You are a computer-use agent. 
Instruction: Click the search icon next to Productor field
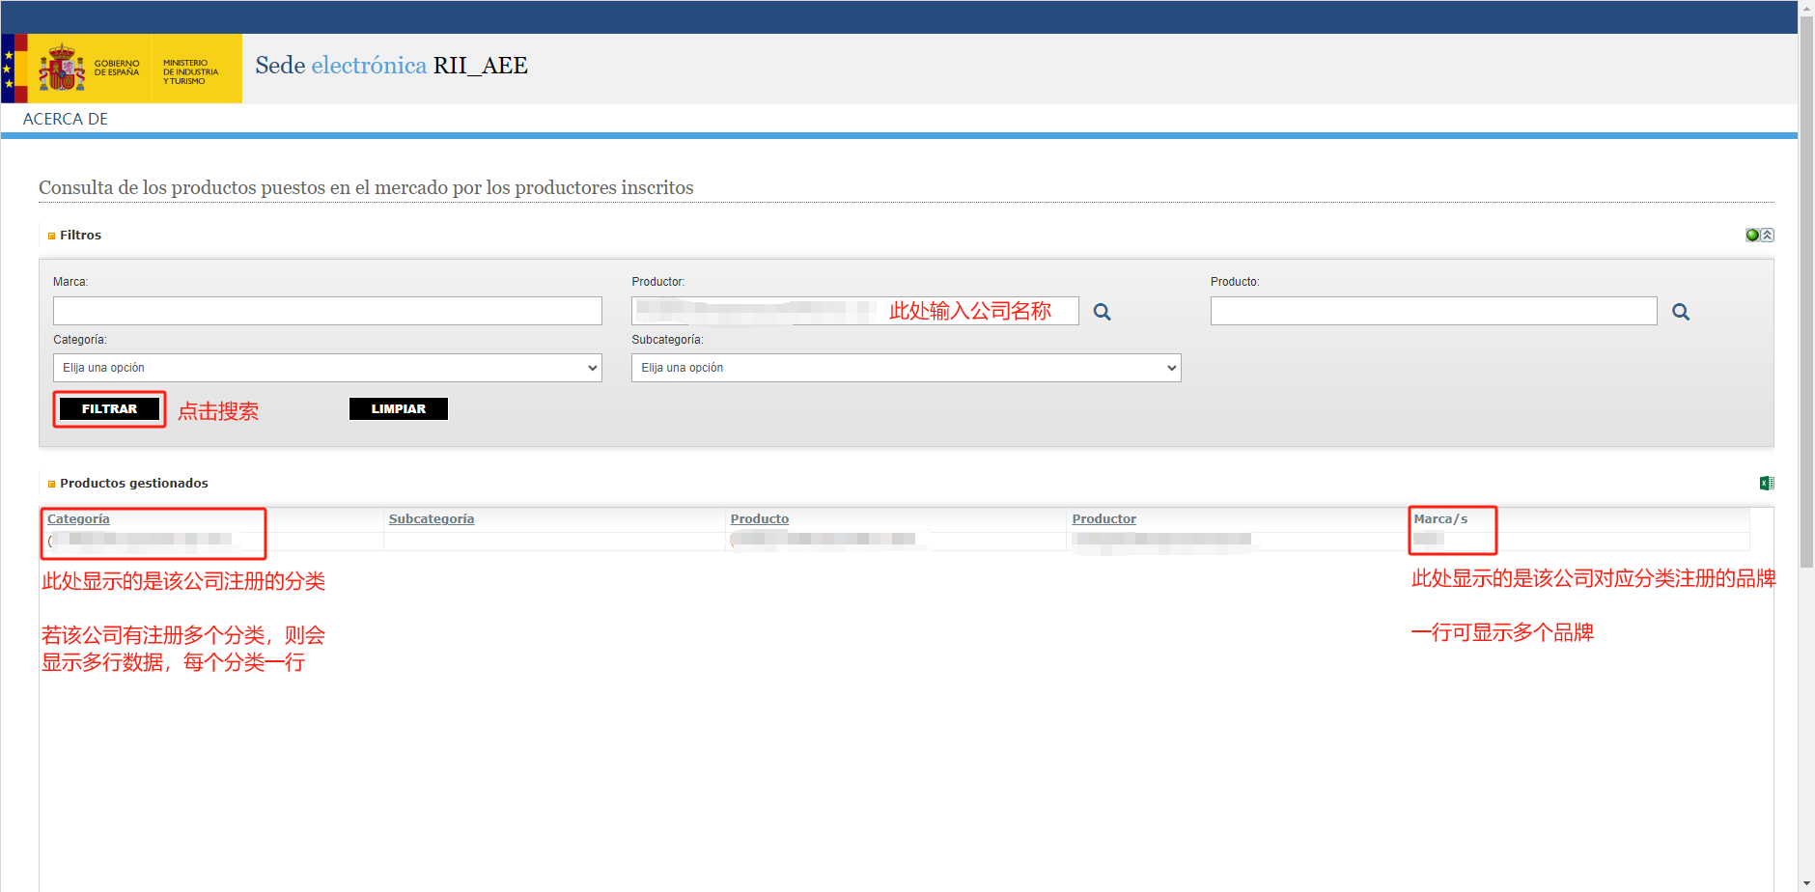pos(1102,312)
